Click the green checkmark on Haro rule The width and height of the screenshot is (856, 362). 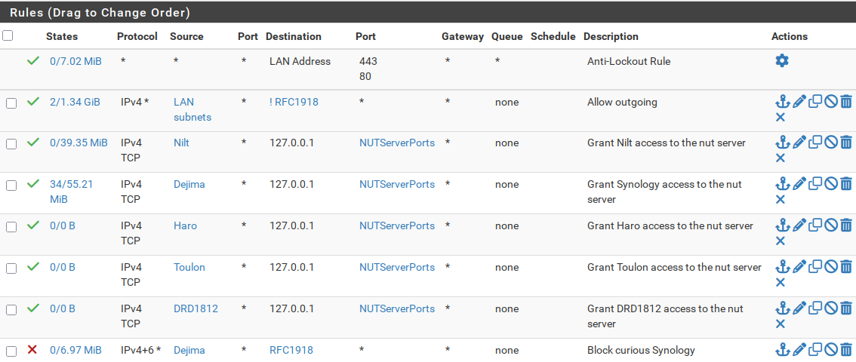(33, 225)
